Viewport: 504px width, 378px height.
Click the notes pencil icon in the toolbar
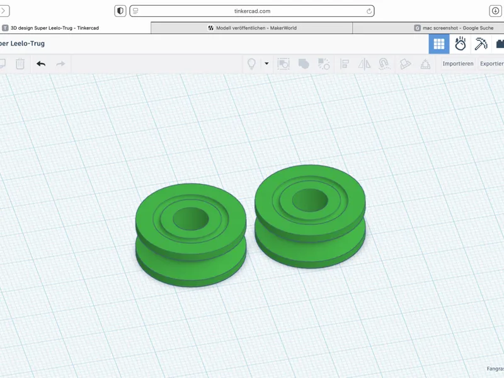click(x=405, y=64)
